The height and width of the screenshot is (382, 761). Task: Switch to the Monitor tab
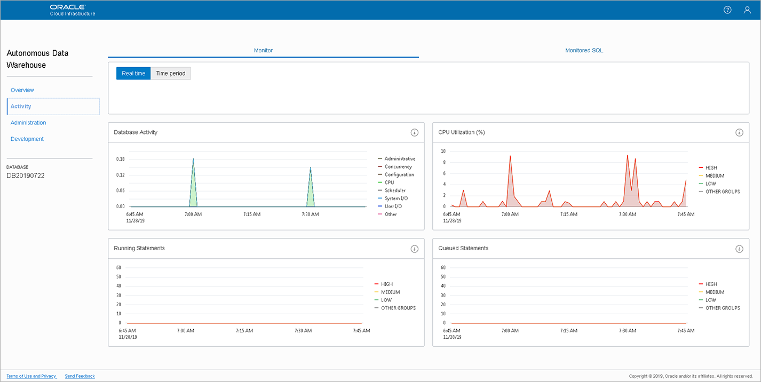pos(263,50)
